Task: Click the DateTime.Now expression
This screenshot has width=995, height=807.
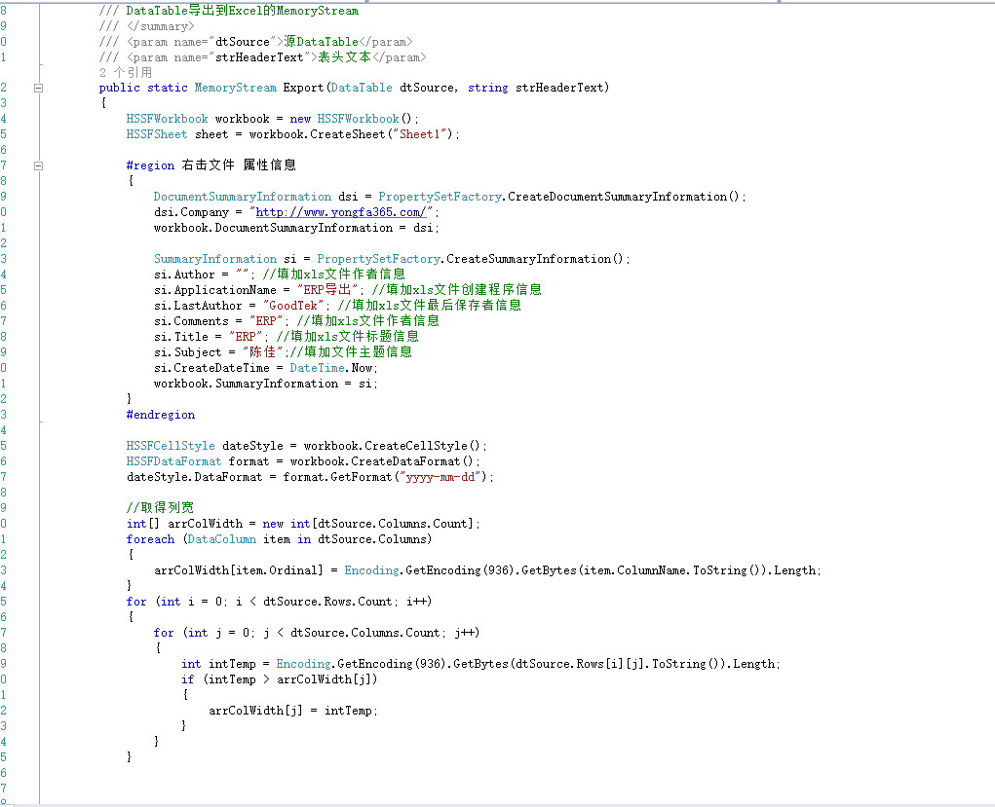Action: point(330,368)
